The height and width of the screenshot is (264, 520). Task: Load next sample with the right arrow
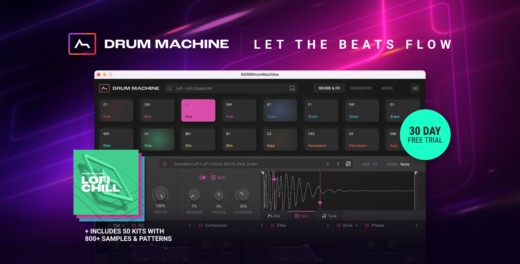click(x=338, y=164)
